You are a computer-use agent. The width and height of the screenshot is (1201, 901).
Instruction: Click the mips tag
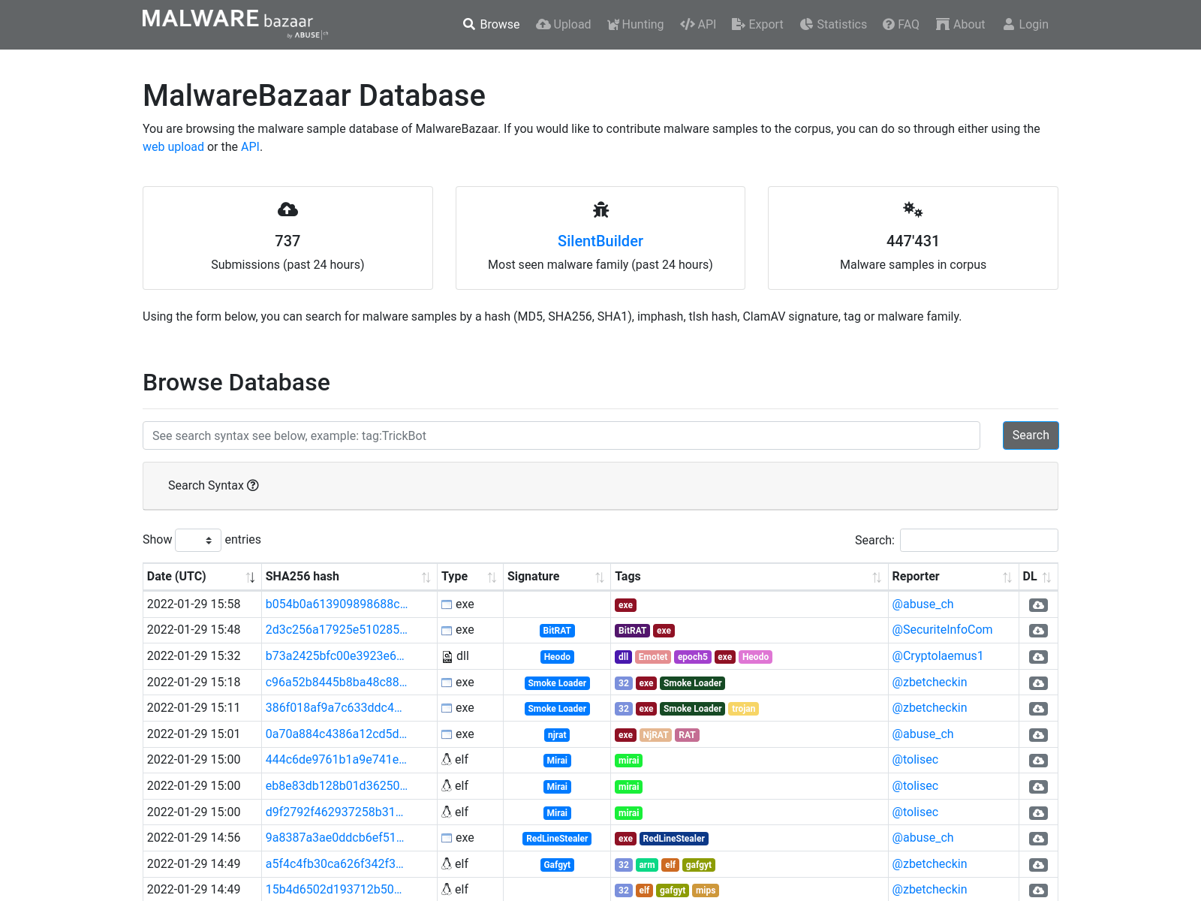pos(706,890)
